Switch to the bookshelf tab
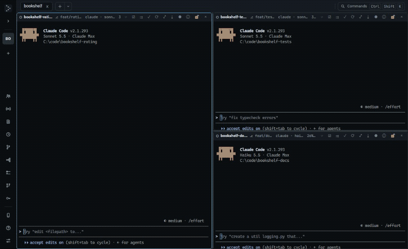 [x=33, y=6]
